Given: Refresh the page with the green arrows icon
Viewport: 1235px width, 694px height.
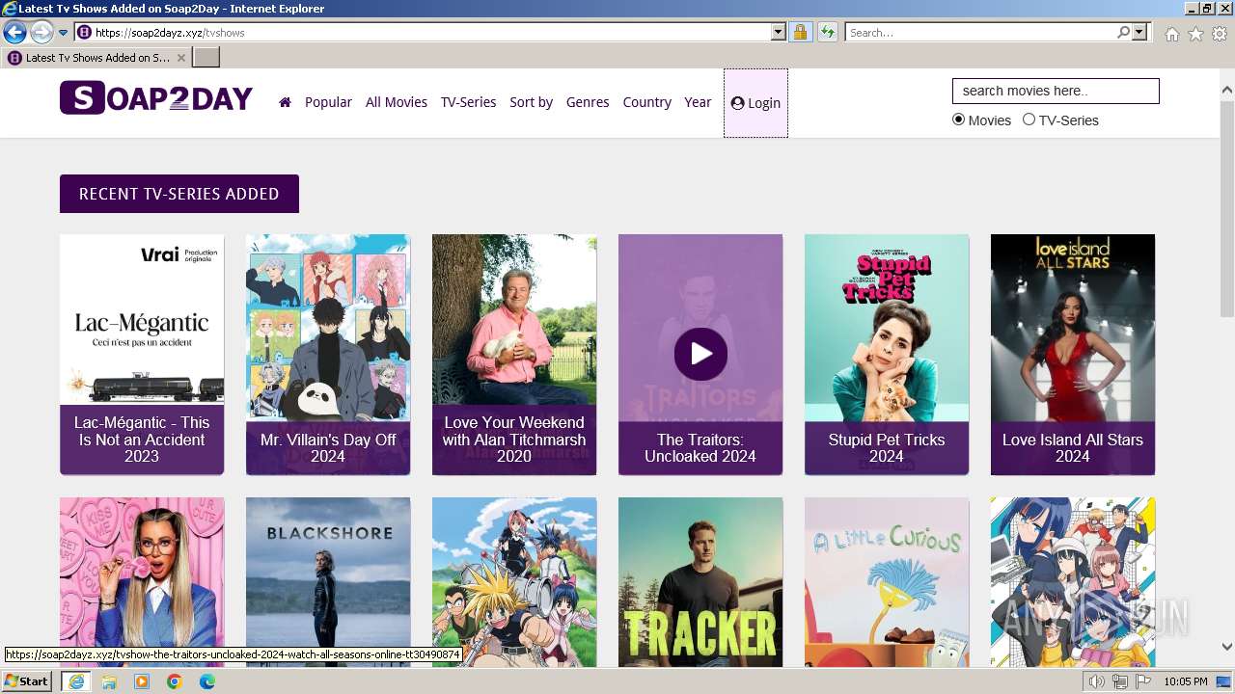Looking at the screenshot, I should [x=827, y=33].
